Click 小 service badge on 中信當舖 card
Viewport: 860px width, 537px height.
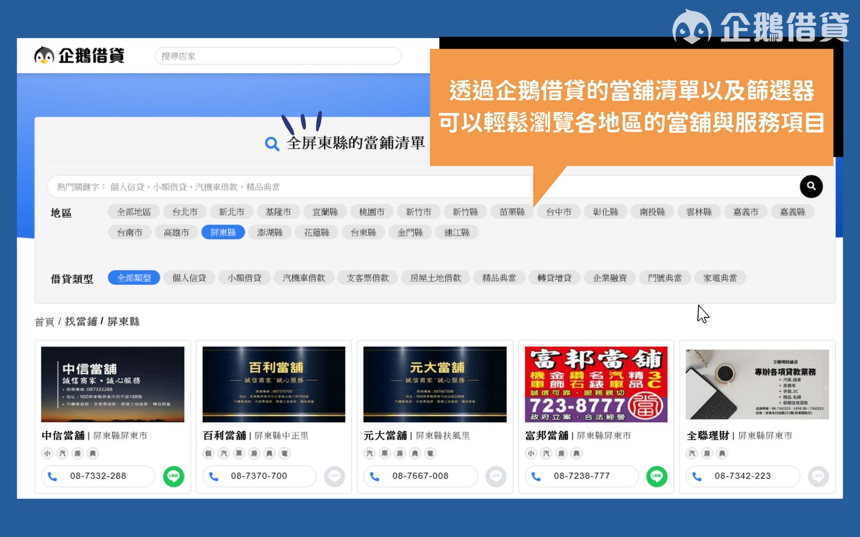coord(47,453)
